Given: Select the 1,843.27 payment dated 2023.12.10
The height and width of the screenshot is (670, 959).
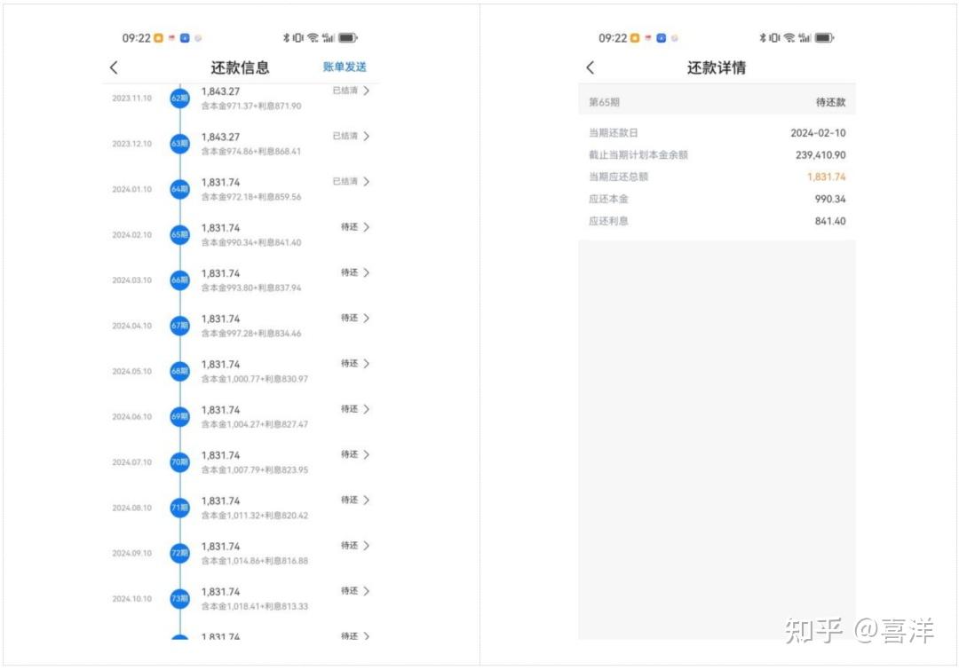Looking at the screenshot, I should [221, 137].
